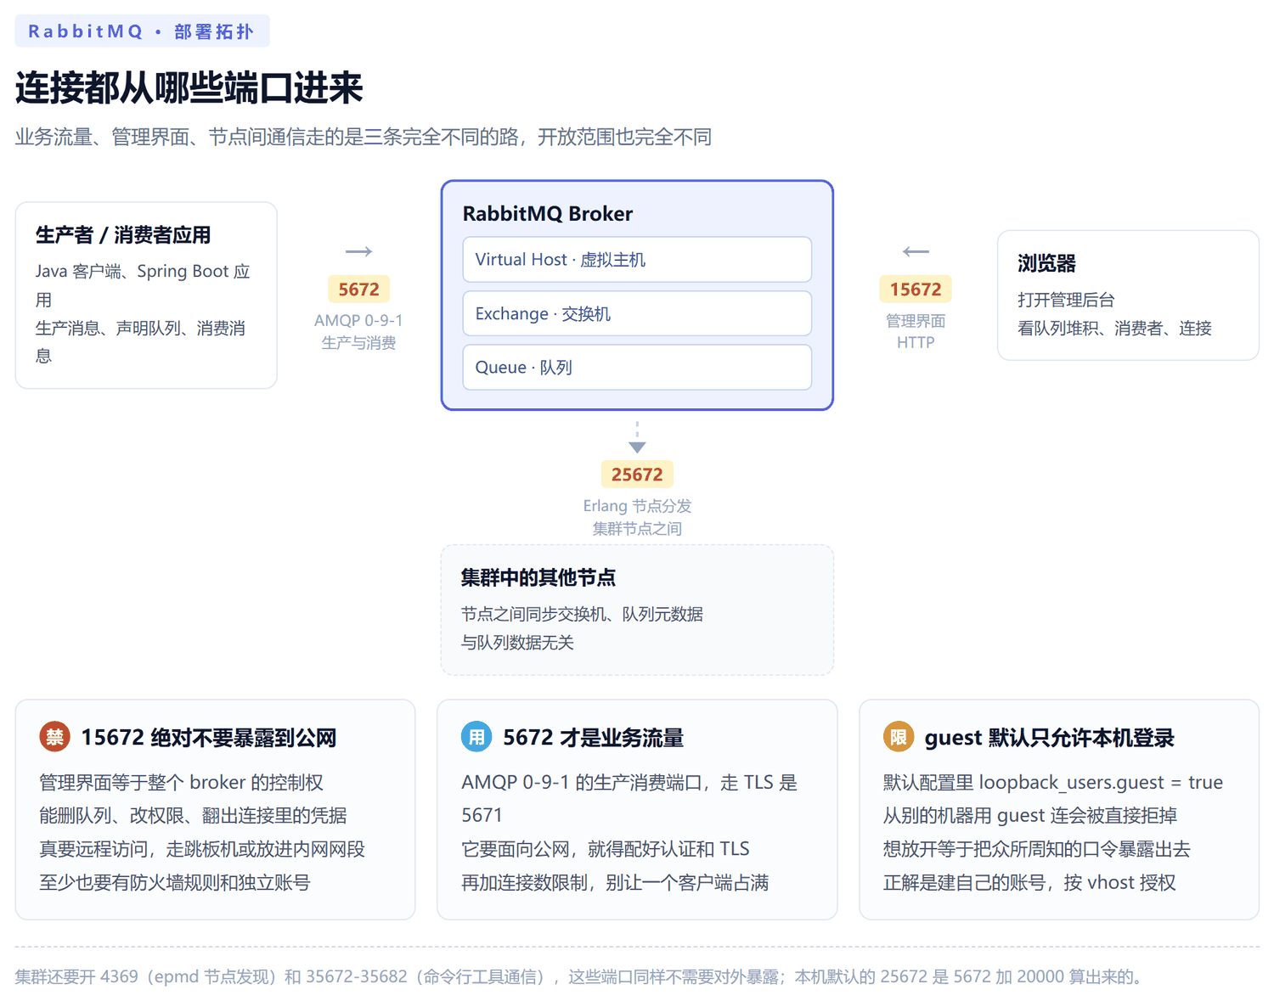Click the RabbitMQ Broker heading
The image size is (1274, 1001).
(x=548, y=214)
